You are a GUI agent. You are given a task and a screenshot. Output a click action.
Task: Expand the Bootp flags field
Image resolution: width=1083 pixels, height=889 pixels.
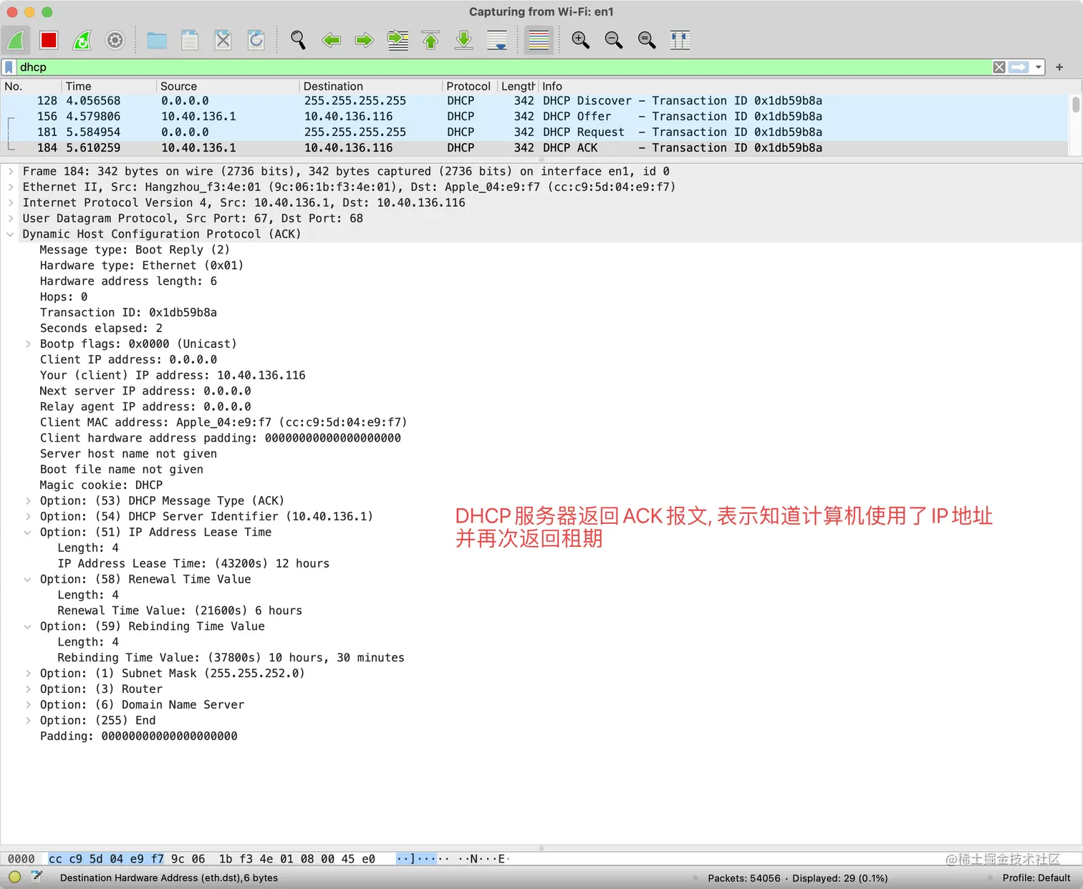coord(28,344)
